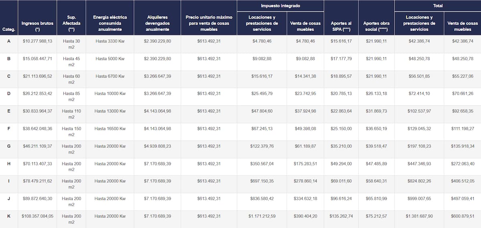481x228 pixels.
Task: Click the $1.381.687,90 total cell
Action: (x=419, y=216)
